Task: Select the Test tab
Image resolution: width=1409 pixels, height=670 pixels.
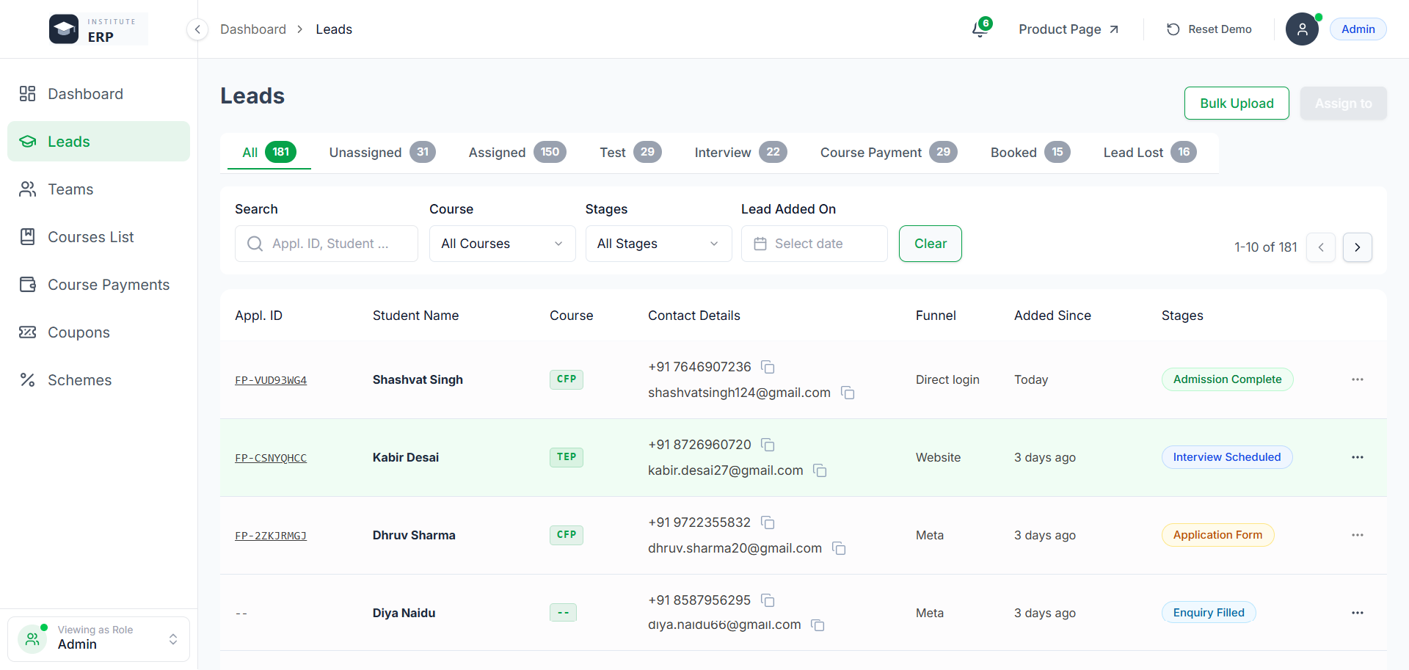Action: 630,152
